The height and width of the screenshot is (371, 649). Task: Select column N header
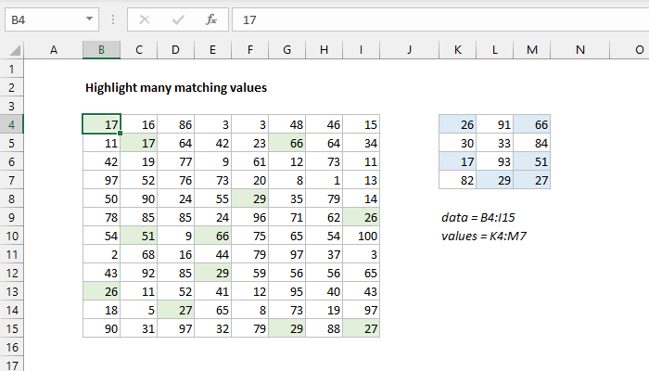pyautogui.click(x=579, y=49)
